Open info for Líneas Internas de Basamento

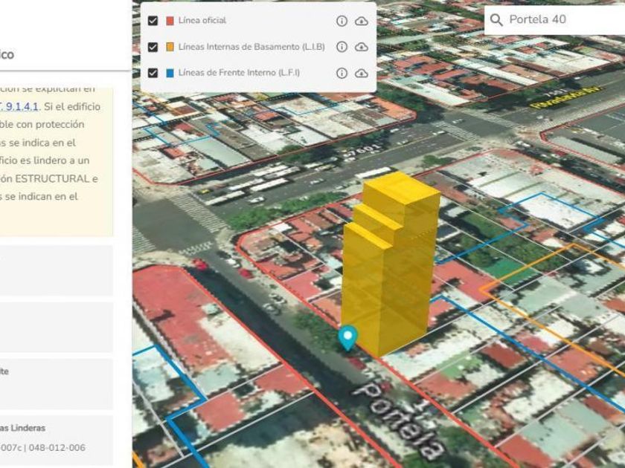coord(342,47)
